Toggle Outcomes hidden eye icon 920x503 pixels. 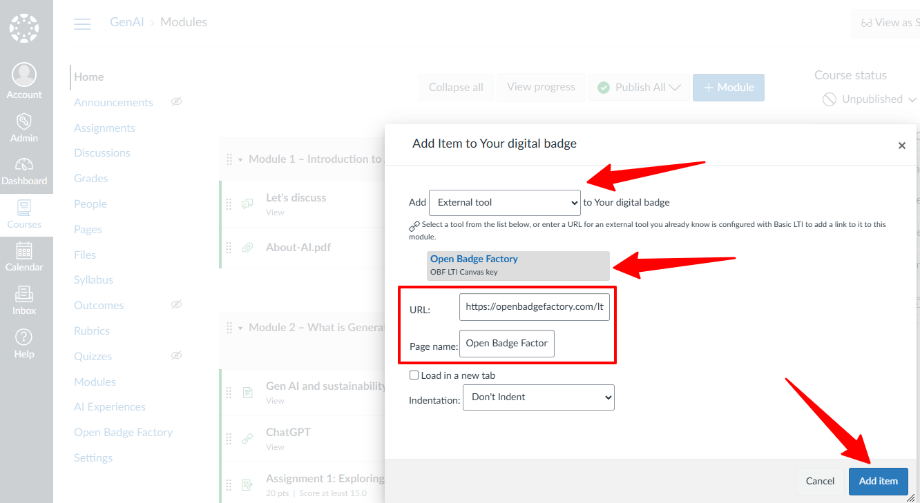(x=176, y=305)
